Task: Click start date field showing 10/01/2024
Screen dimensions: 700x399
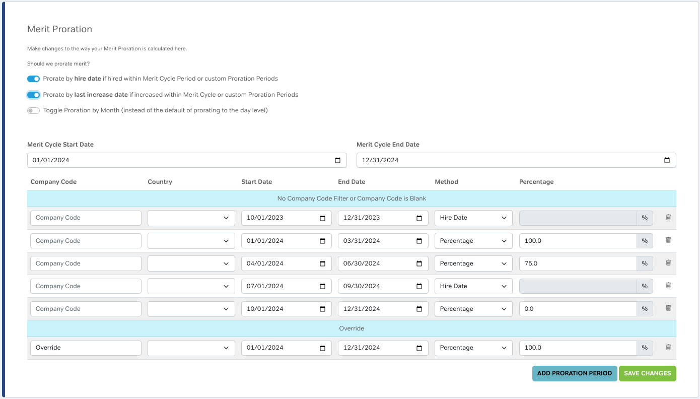Action: coord(279,309)
